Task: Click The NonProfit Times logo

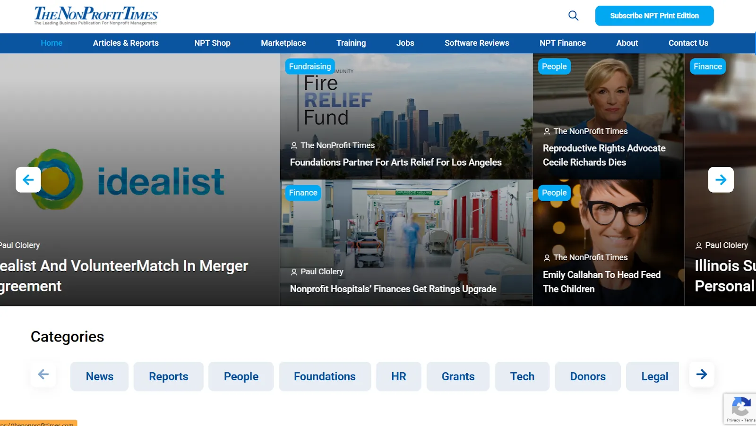Action: [x=95, y=16]
